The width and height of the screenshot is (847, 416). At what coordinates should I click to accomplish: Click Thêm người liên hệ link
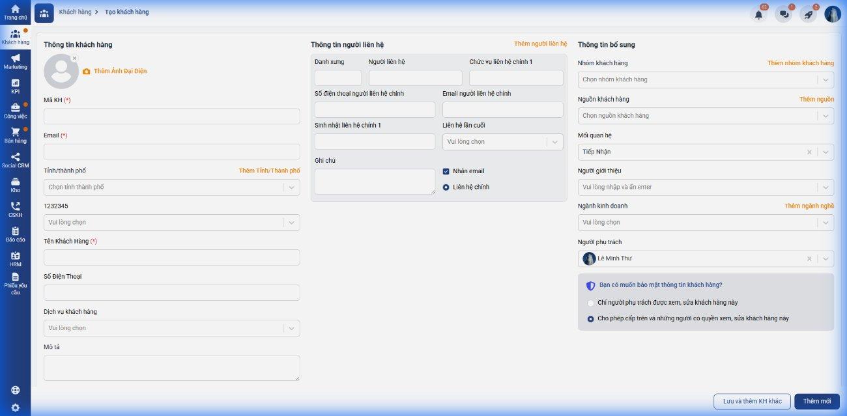tap(540, 44)
